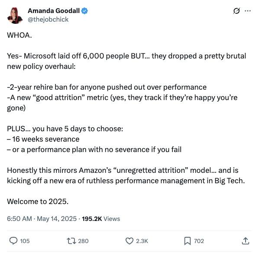Click the 195.2K Views count
The width and height of the screenshot is (259, 253).
[x=101, y=219]
